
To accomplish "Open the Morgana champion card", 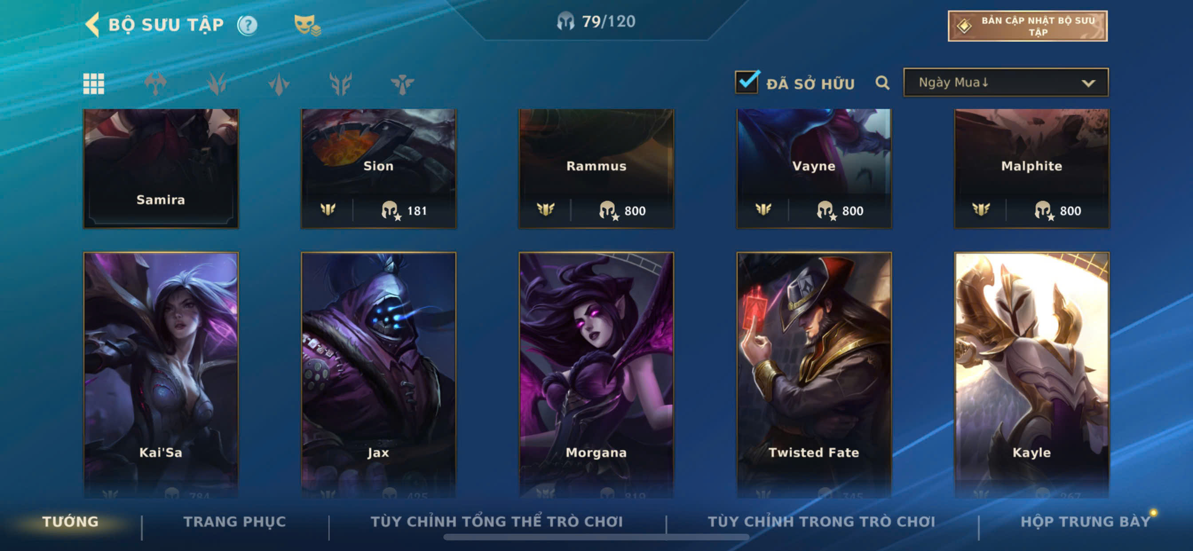I will tap(596, 374).
